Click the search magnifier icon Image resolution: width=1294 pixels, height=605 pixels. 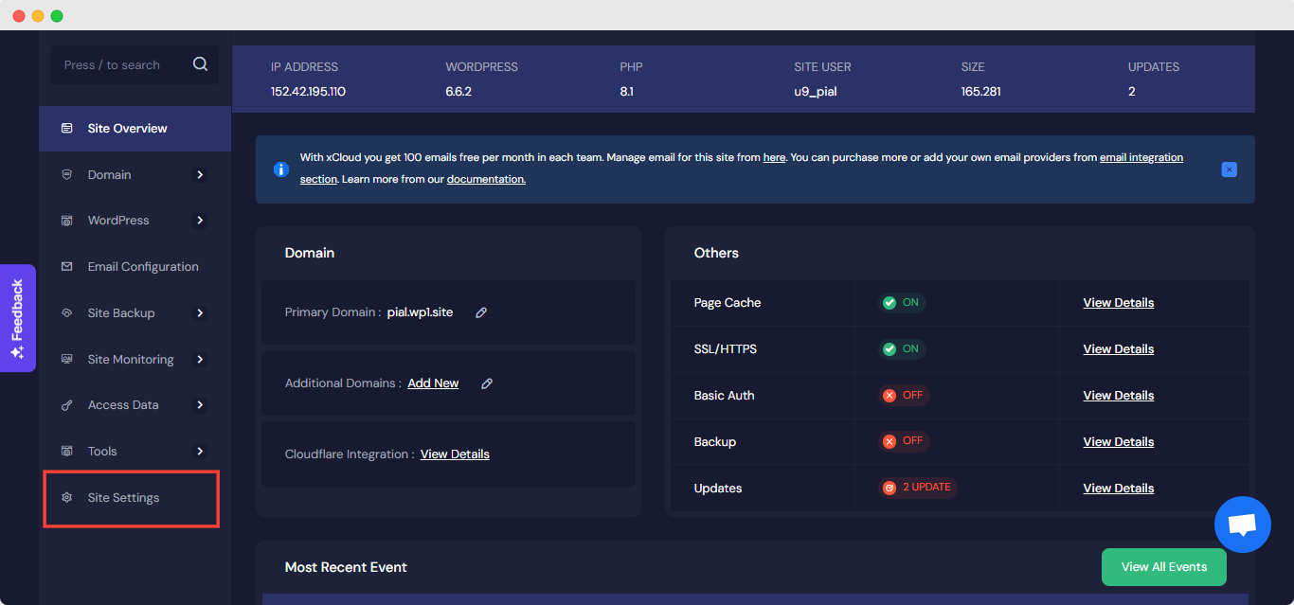click(x=200, y=63)
